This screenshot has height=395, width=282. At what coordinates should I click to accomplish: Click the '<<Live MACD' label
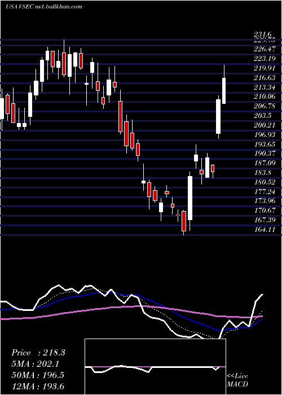tap(237, 380)
